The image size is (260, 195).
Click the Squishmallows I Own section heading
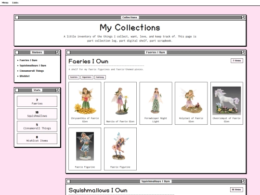(98, 190)
